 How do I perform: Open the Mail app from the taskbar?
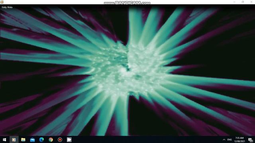point(32,139)
